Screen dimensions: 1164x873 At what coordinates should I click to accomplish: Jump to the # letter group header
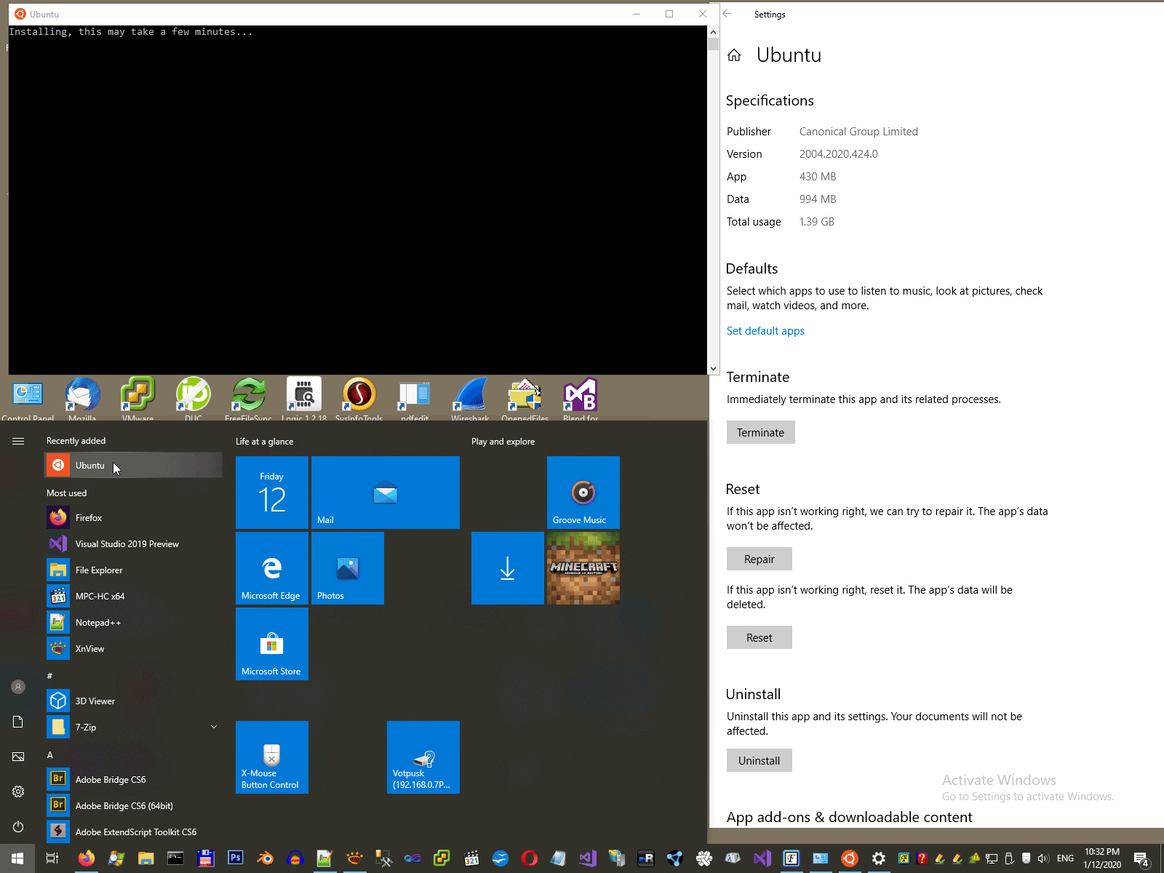(49, 676)
